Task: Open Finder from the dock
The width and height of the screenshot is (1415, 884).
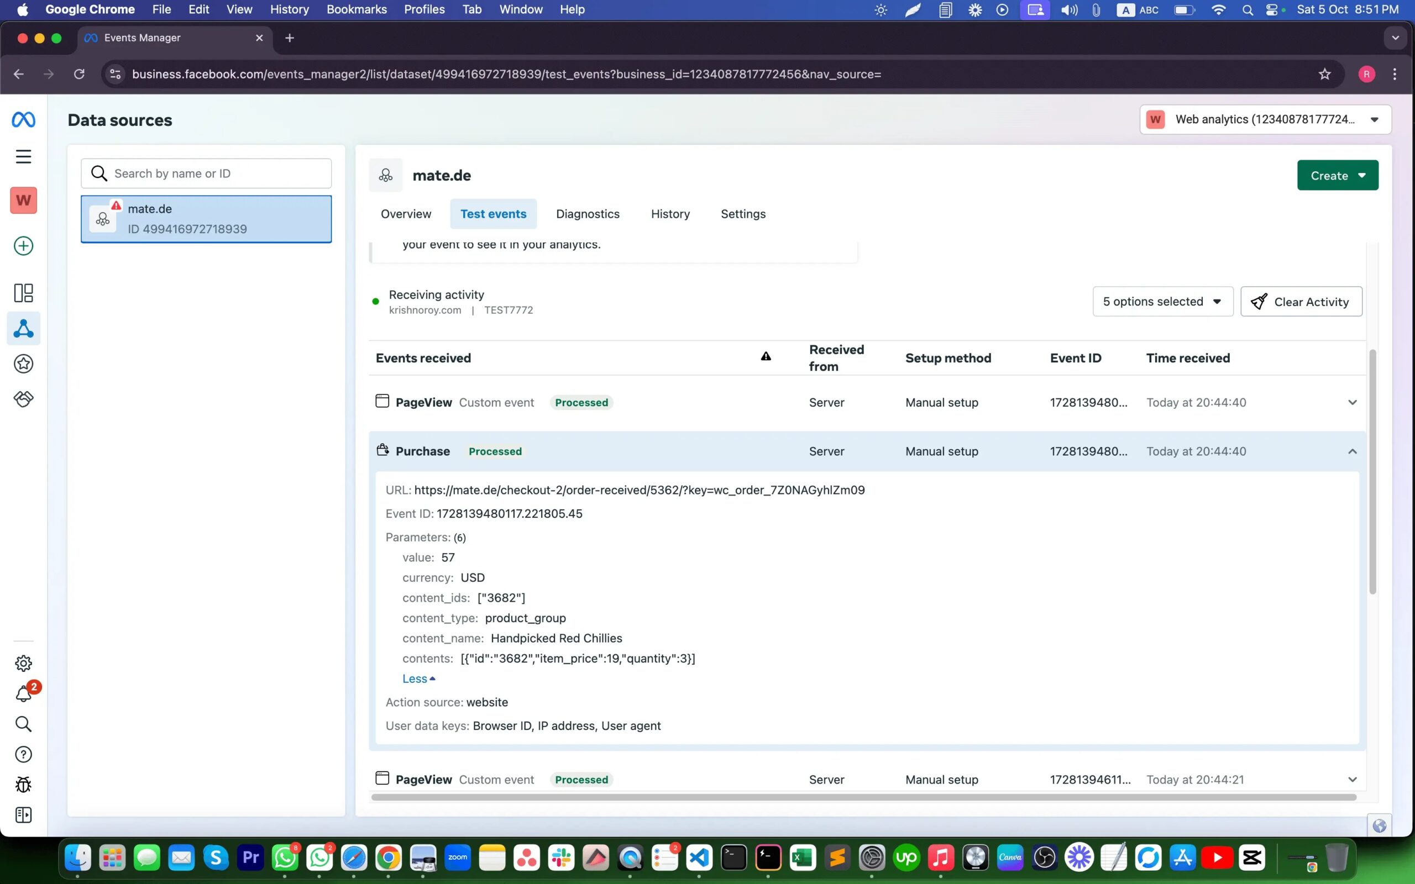Action: pos(78,857)
